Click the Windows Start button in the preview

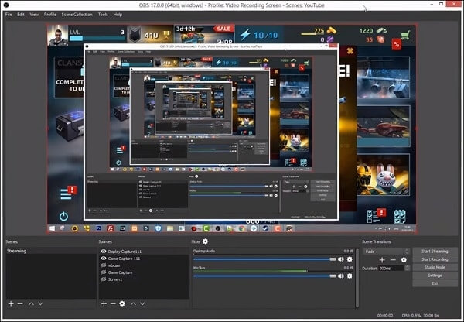(x=52, y=228)
